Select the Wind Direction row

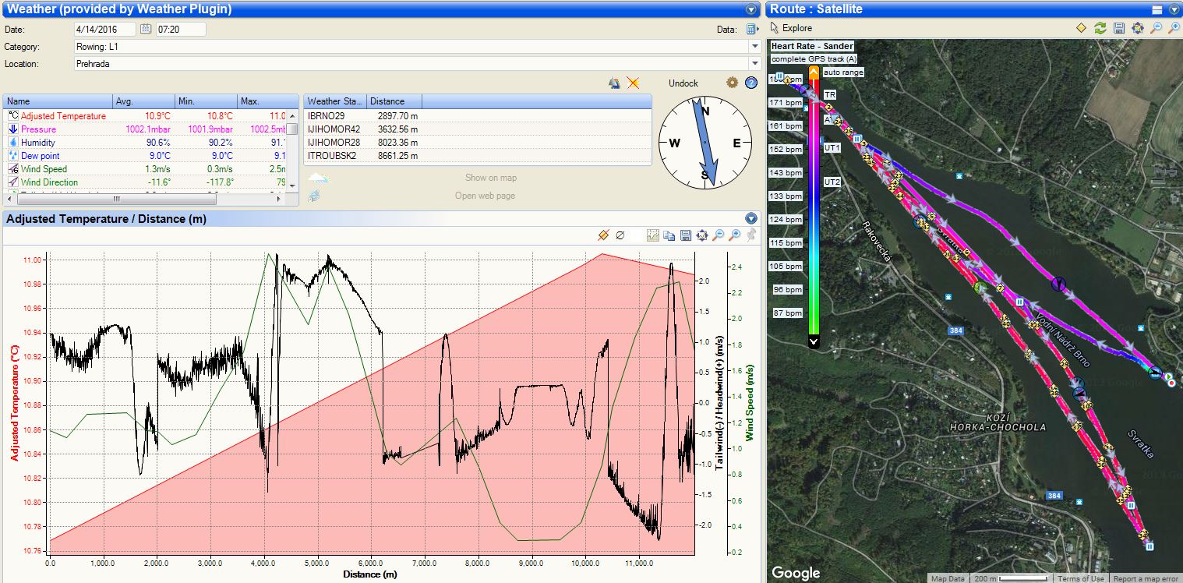[x=145, y=182]
